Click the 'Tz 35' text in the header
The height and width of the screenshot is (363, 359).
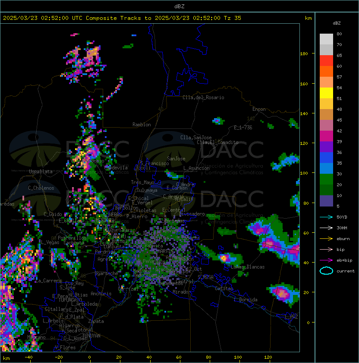pos(233,18)
